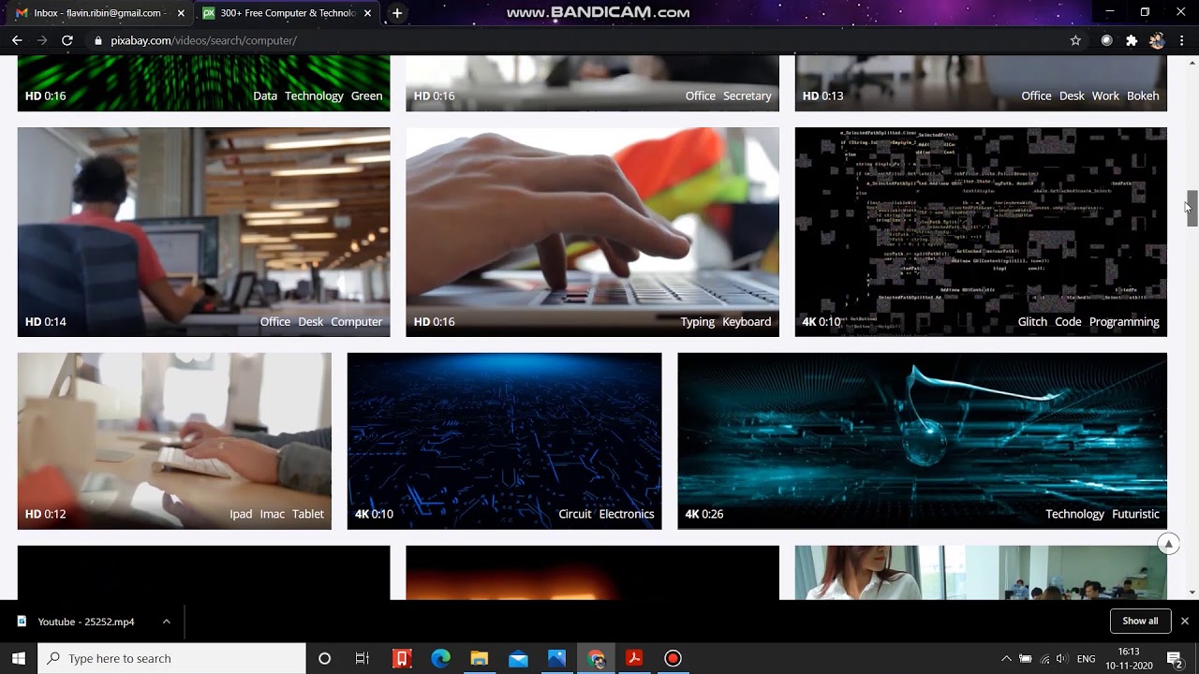The height and width of the screenshot is (674, 1199).
Task: Open the Chrome extensions puzzle icon
Action: tap(1132, 40)
